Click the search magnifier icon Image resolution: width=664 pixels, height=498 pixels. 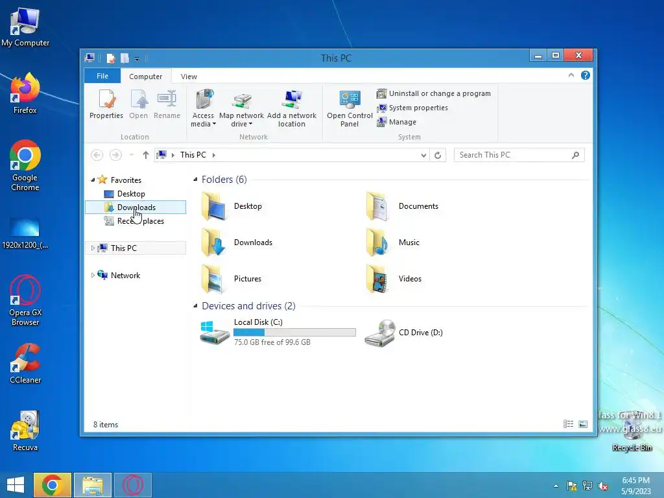[x=576, y=155]
